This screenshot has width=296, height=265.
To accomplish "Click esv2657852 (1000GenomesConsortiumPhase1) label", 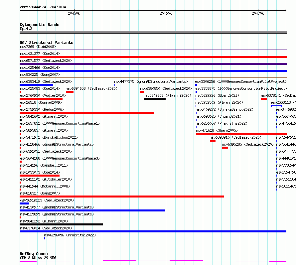I will (60, 123).
